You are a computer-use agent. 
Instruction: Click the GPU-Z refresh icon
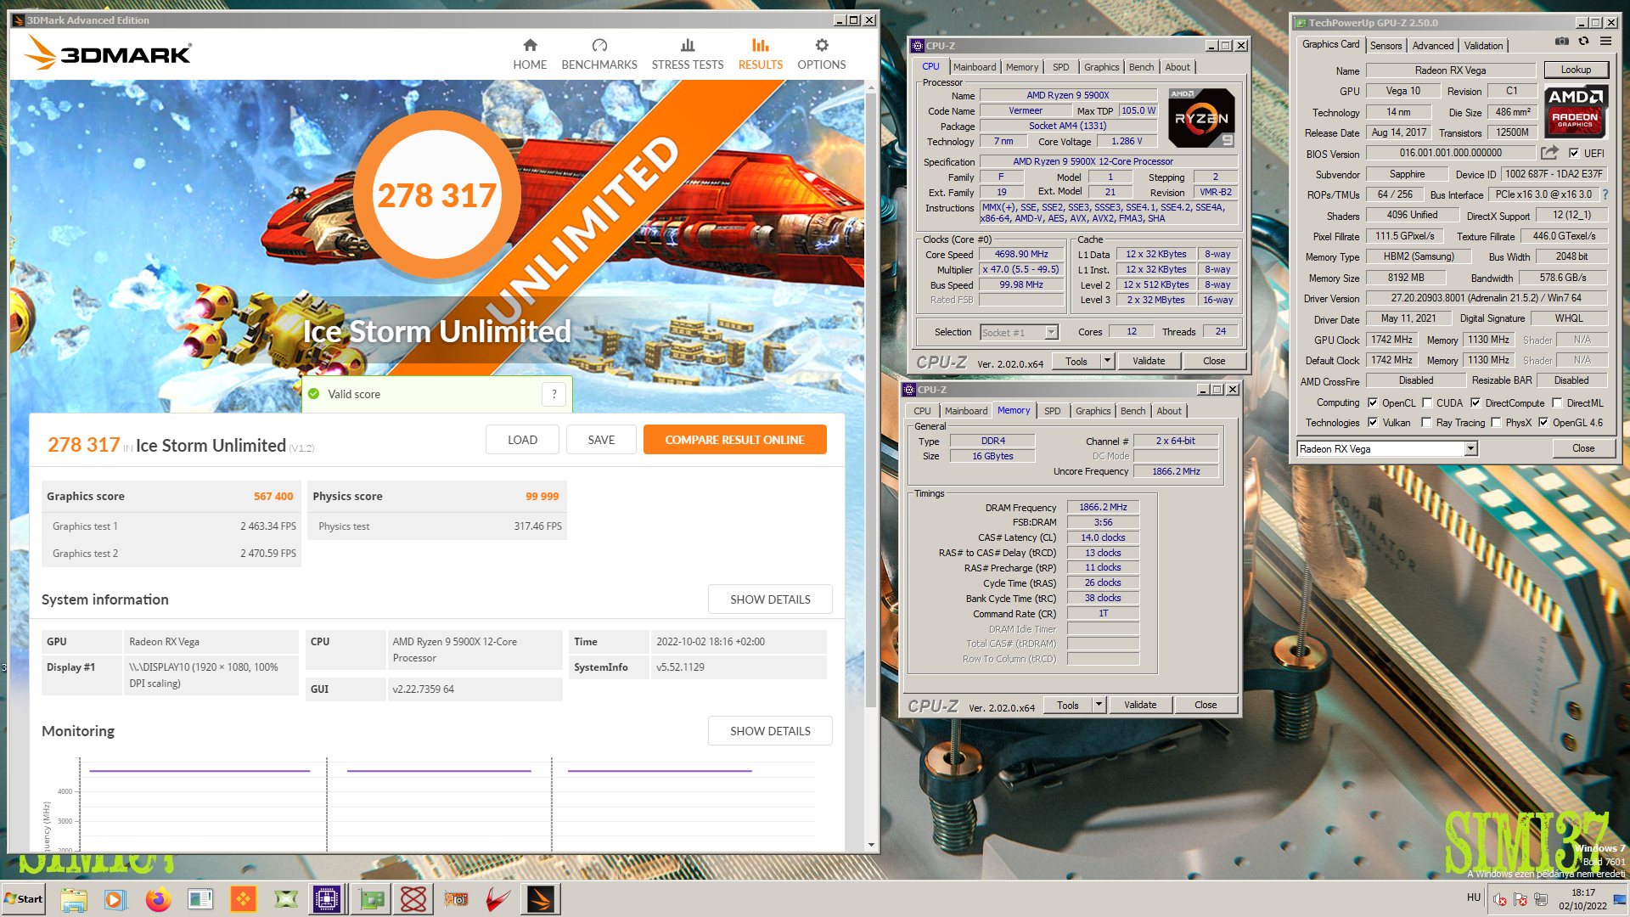[1583, 41]
